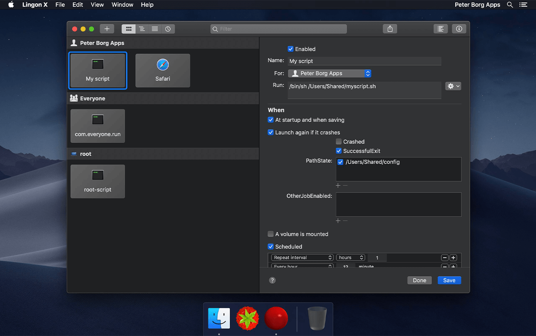
Task: Select the My script job tile
Action: [x=98, y=71]
